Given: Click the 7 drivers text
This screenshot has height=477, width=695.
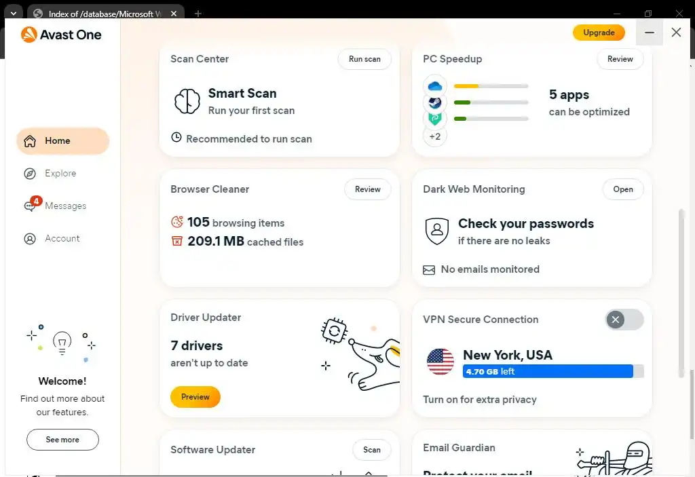Looking at the screenshot, I should 197,346.
